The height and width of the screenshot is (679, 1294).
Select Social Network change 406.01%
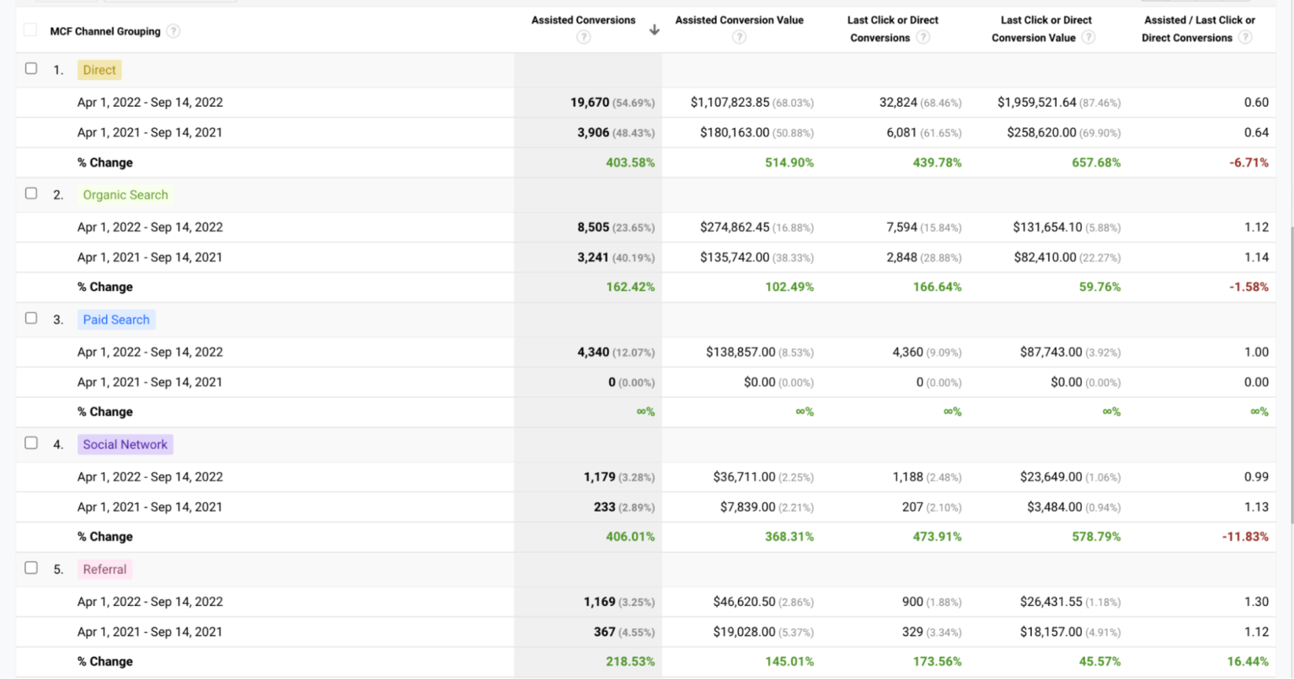630,536
